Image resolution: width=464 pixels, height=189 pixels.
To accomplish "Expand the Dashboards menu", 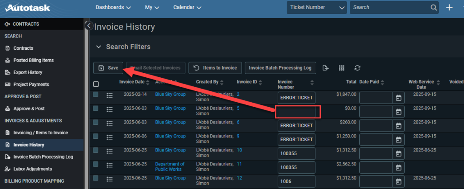I will pos(113,7).
